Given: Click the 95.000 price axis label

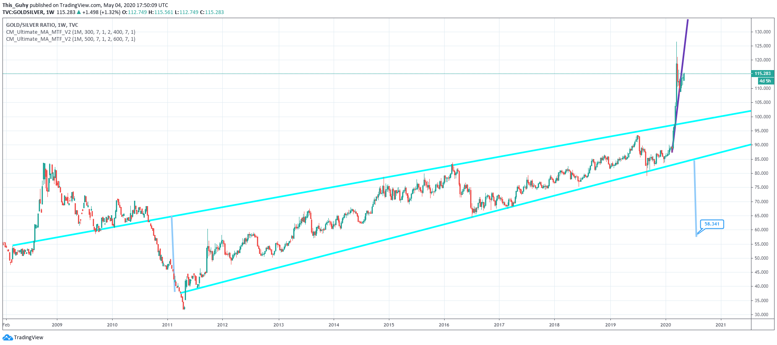Looking at the screenshot, I should (x=763, y=131).
